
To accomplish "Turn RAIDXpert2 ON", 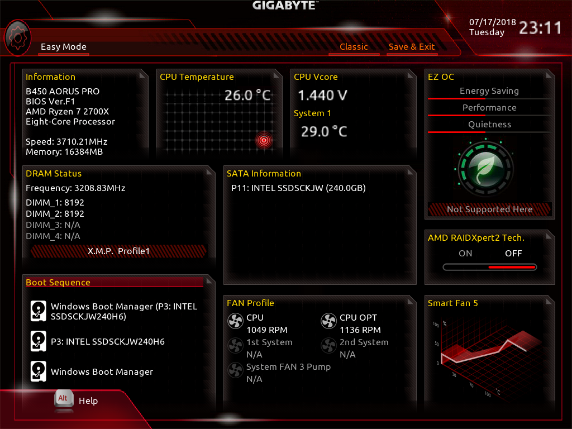I will point(465,253).
